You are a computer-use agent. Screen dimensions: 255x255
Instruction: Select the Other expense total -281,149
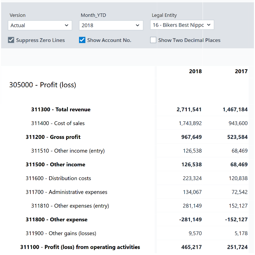point(190,219)
